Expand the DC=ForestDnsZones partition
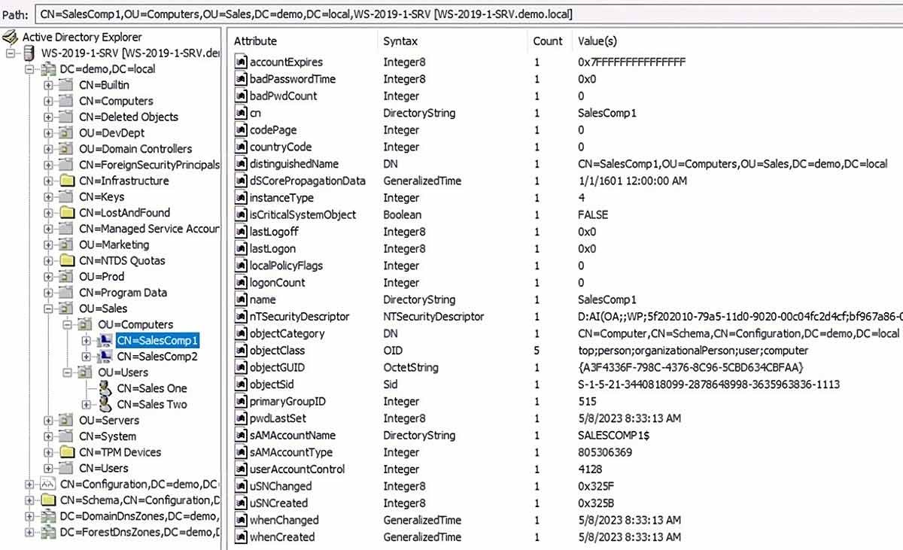 point(30,533)
